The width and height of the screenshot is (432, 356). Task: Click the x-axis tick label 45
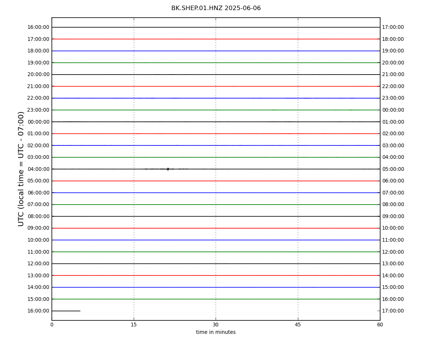click(298, 325)
